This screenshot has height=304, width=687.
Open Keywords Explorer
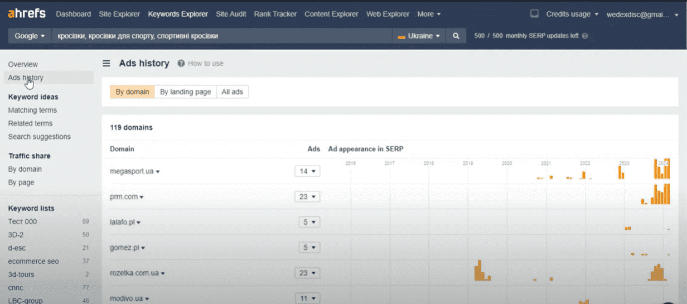point(178,14)
